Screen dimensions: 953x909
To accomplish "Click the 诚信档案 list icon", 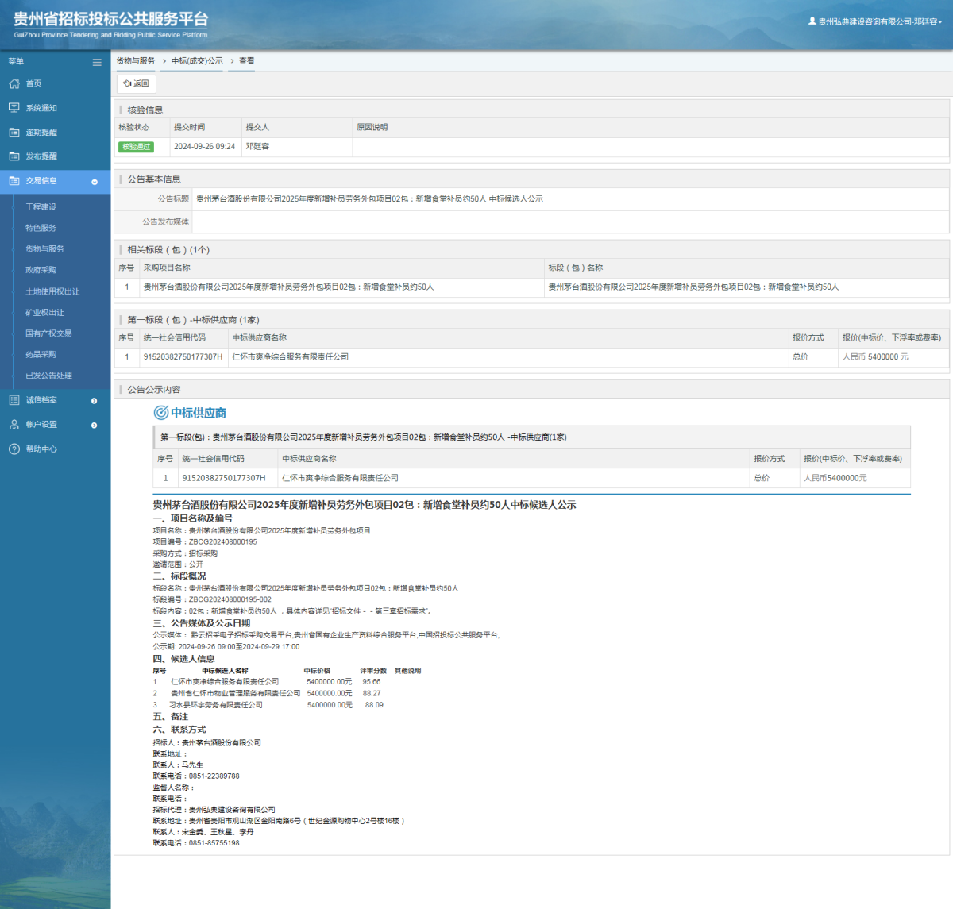I will [x=14, y=400].
